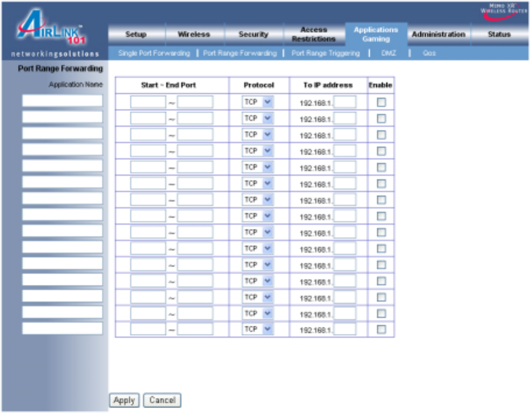Select Applications Gaming tab
This screenshot has height=415, width=531.
point(376,34)
